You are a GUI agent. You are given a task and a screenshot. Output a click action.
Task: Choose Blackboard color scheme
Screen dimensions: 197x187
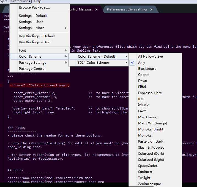(x=155, y=68)
